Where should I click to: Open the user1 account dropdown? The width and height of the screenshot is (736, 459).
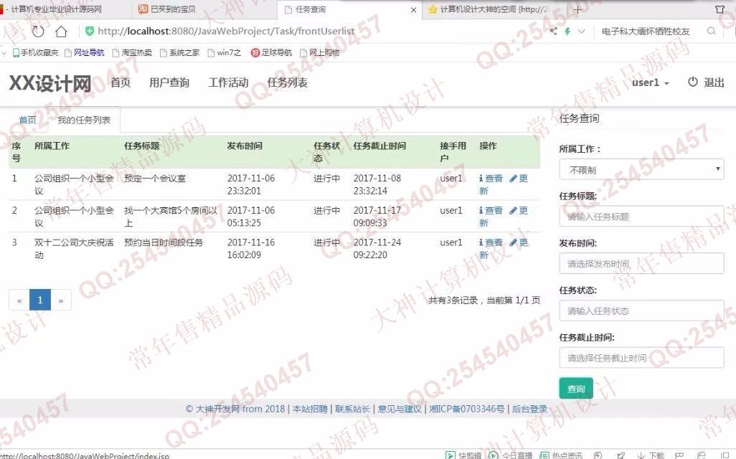(x=650, y=82)
